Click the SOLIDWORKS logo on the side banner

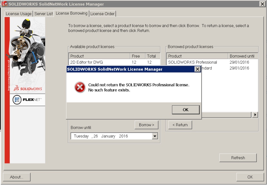tap(28, 88)
